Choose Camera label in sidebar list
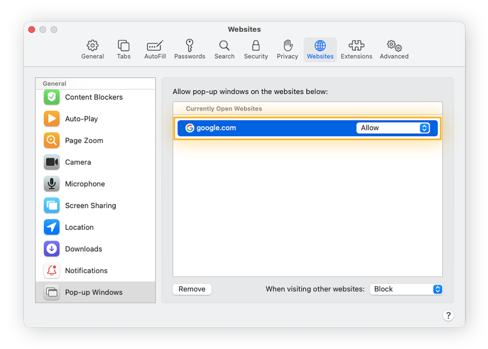 point(78,162)
